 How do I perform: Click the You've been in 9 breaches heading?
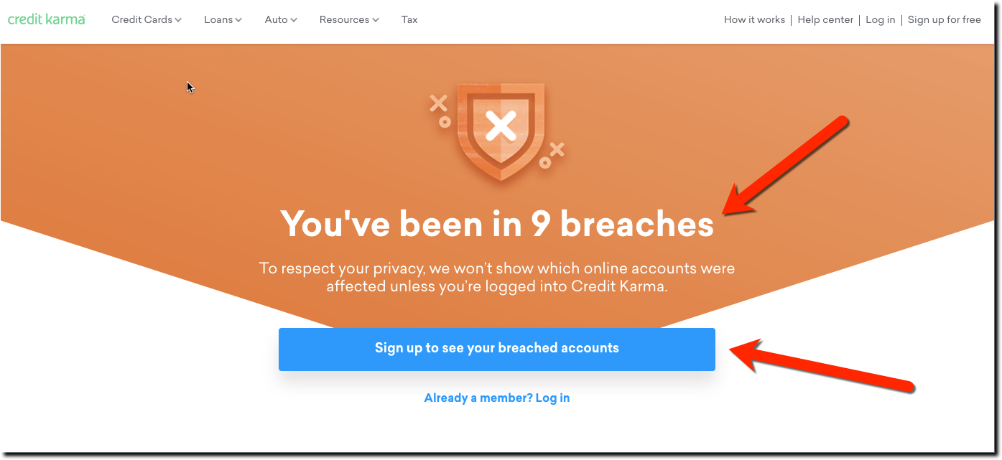[497, 224]
